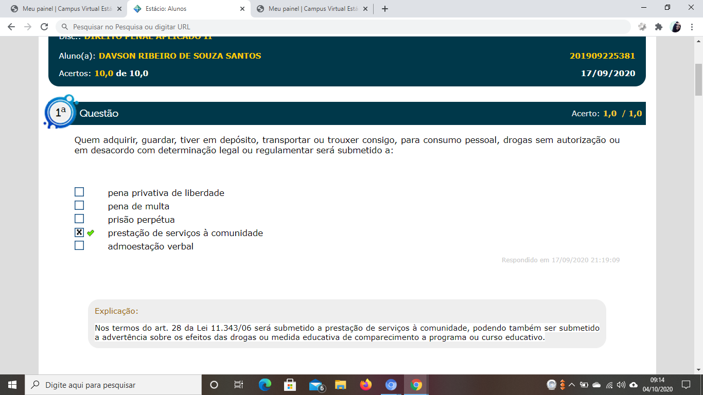Expand hidden system tray icons
Screen dimensions: 703x395
(x=572, y=385)
